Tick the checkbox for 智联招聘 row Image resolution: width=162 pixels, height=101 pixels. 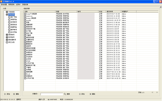(x=25, y=72)
